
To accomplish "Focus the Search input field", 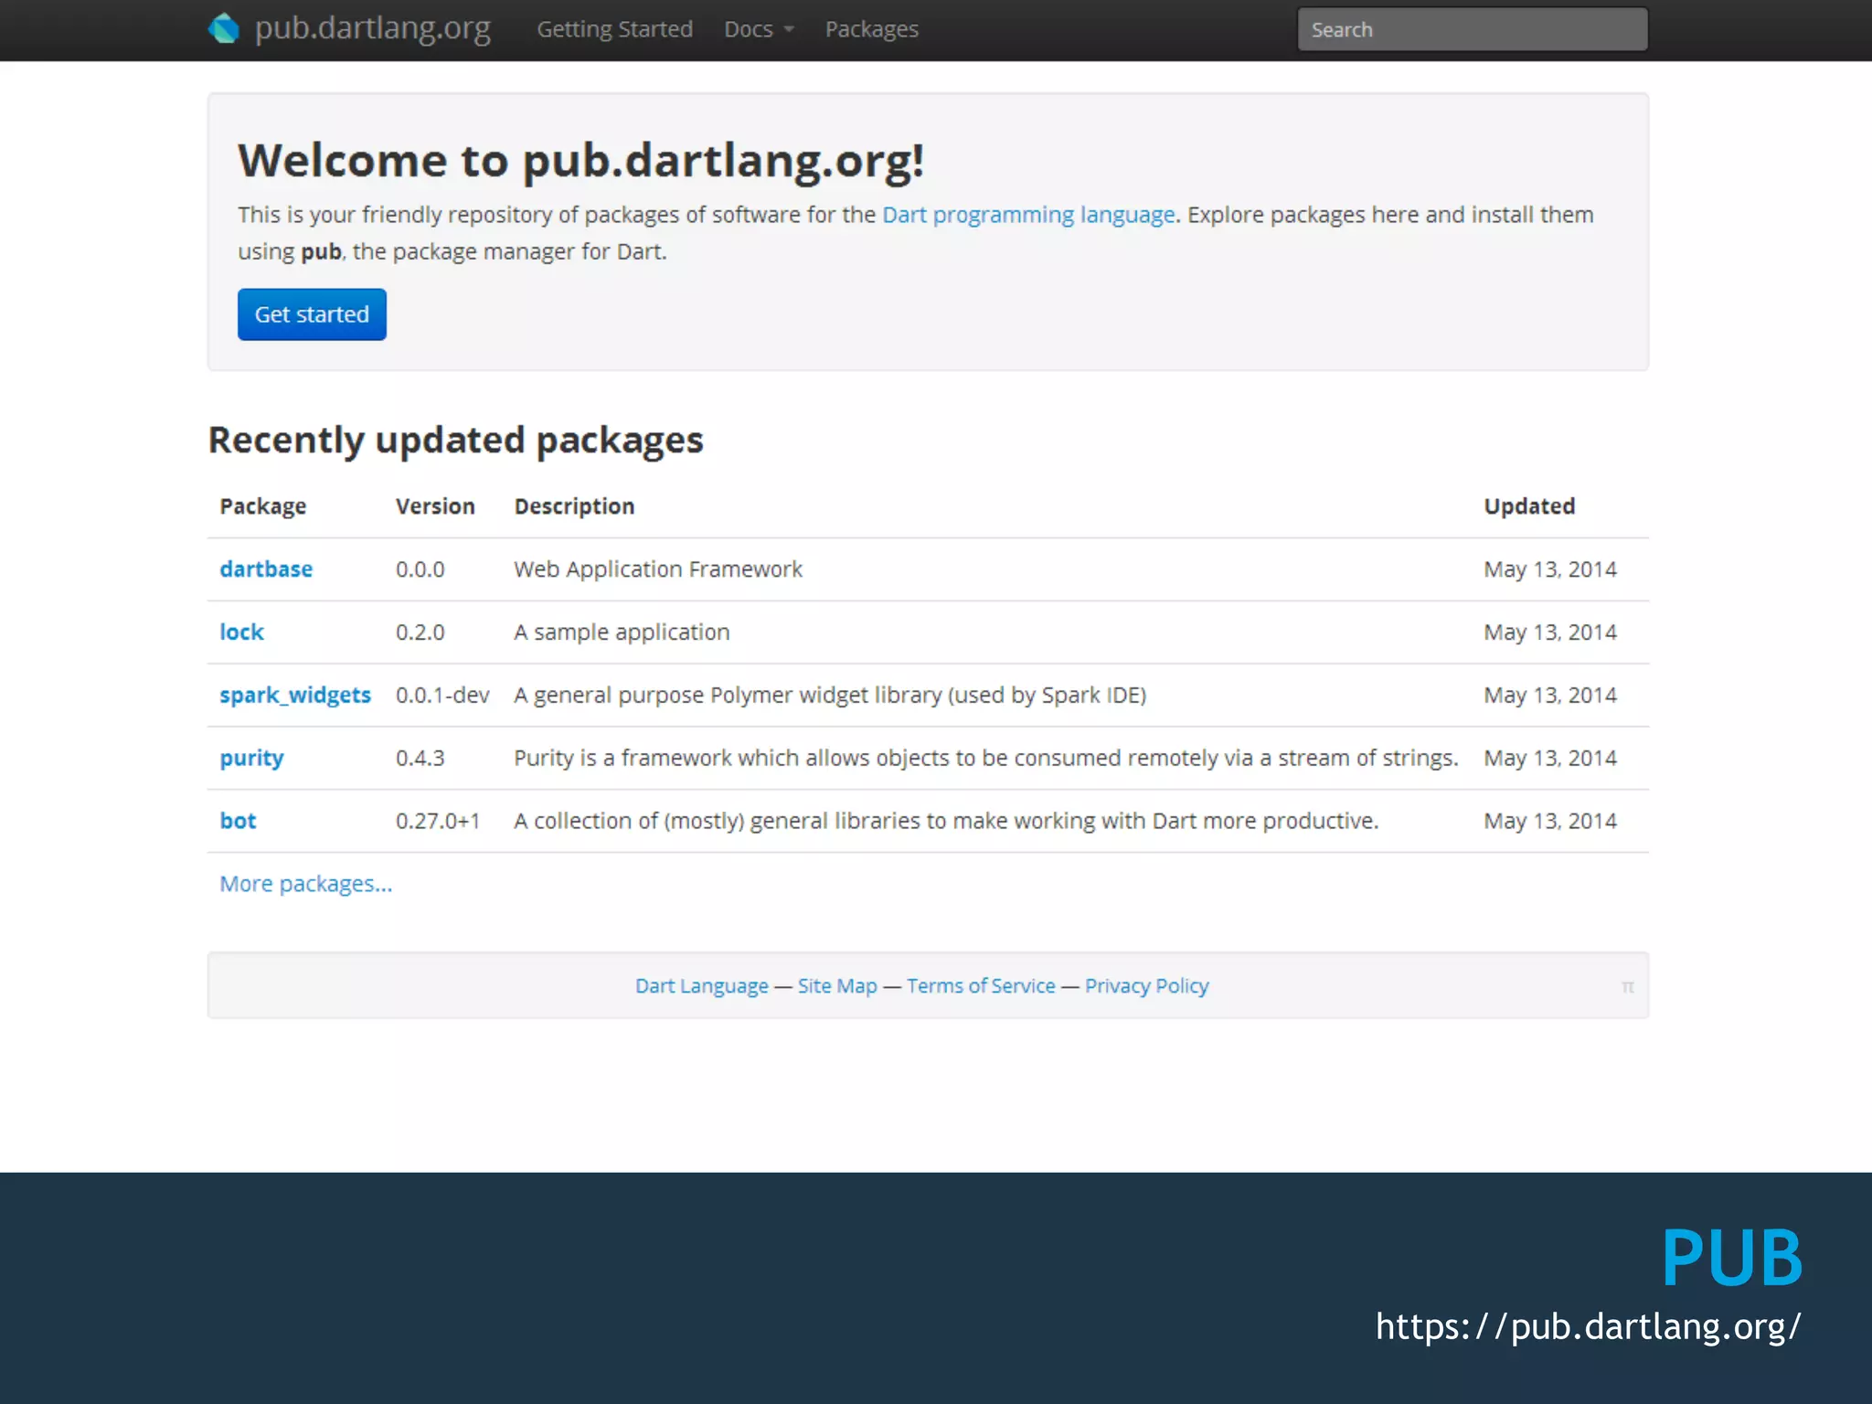I will 1472,29.
